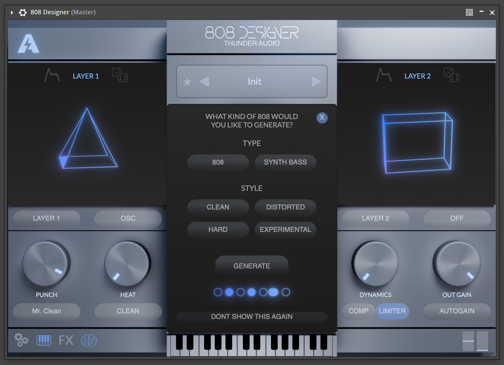
Task: Mark the Init preset as favorite with the star
Action: click(x=187, y=81)
